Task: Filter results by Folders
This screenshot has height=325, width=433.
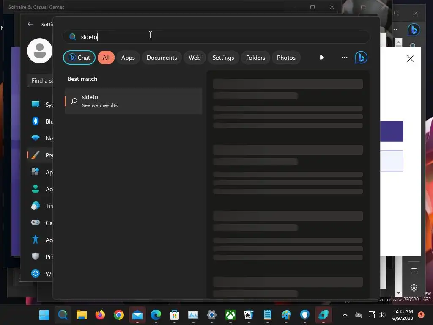Action: [255, 58]
